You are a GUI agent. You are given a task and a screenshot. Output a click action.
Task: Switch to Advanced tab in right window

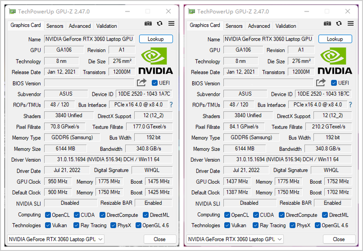tap(259, 26)
